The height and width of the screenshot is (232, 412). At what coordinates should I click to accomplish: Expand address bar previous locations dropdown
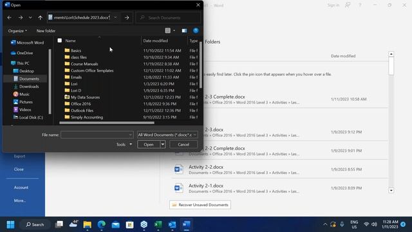click(x=115, y=17)
